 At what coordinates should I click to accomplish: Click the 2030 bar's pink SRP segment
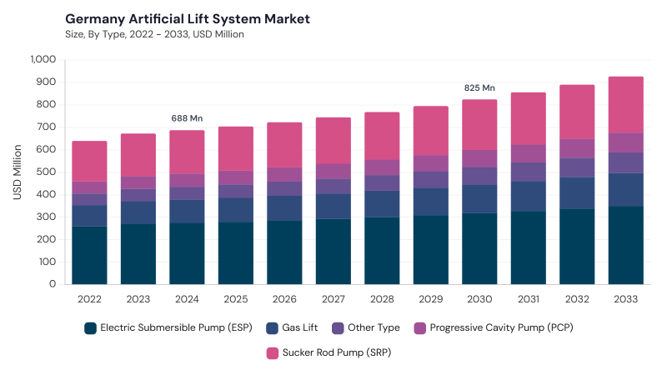click(x=479, y=124)
